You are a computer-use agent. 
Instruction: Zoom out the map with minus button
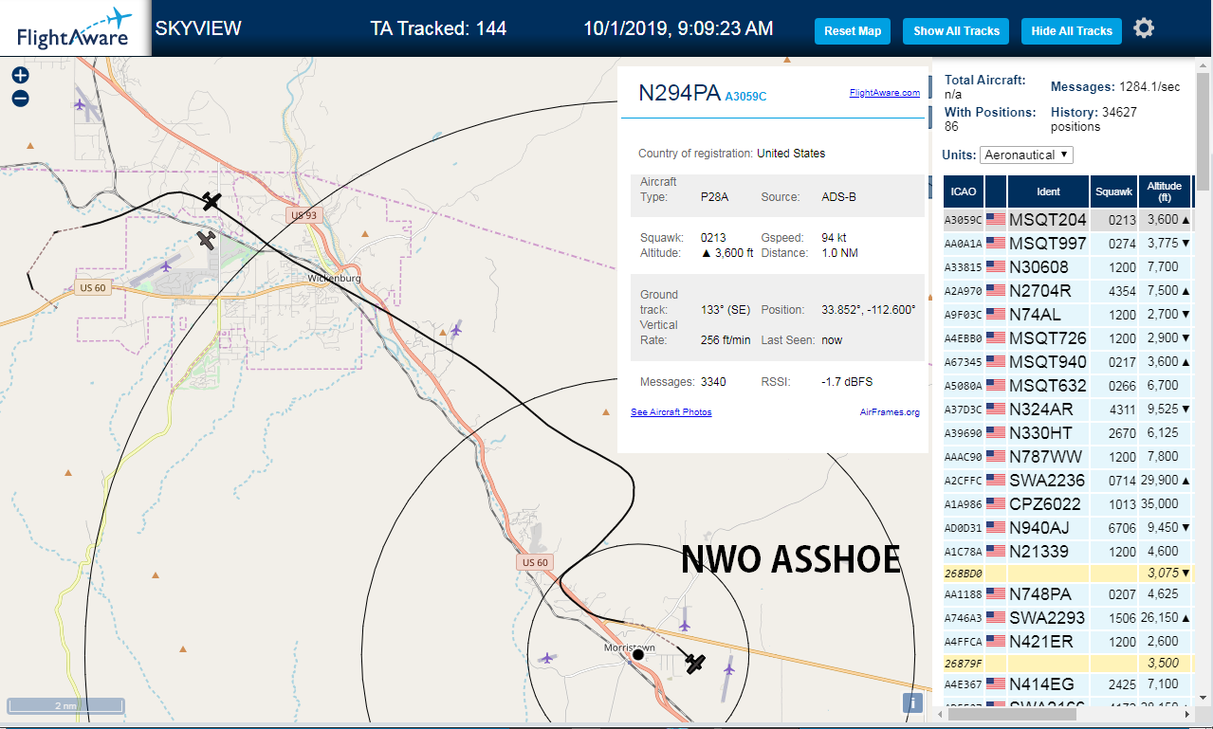click(20, 98)
